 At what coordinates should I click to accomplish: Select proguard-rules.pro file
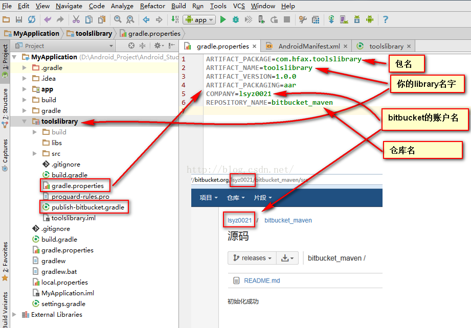(x=80, y=197)
